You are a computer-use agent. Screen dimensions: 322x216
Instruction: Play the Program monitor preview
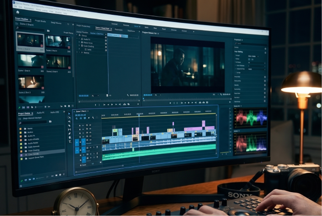tap(189, 103)
